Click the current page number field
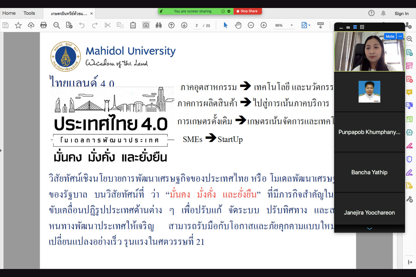Screen dimensions: 416x277 pyautogui.click(x=197, y=25)
